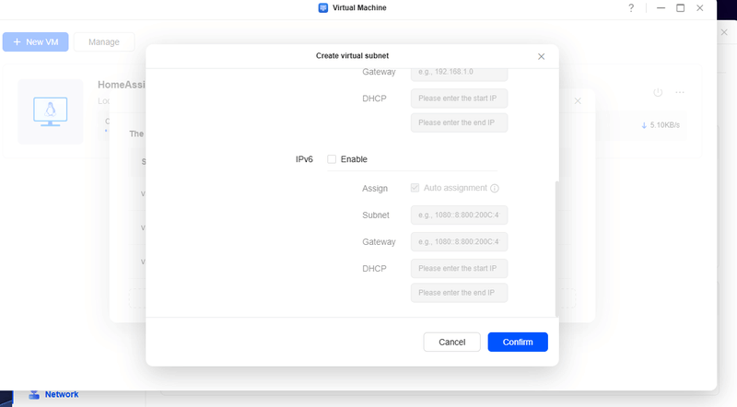
Task: Click the IPv6 Subnet input field
Action: pyautogui.click(x=459, y=215)
